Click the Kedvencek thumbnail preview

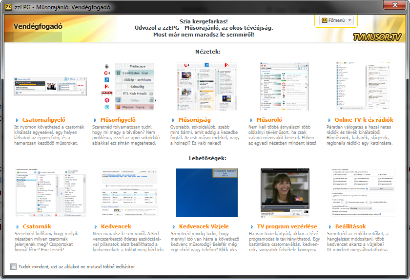(128, 193)
